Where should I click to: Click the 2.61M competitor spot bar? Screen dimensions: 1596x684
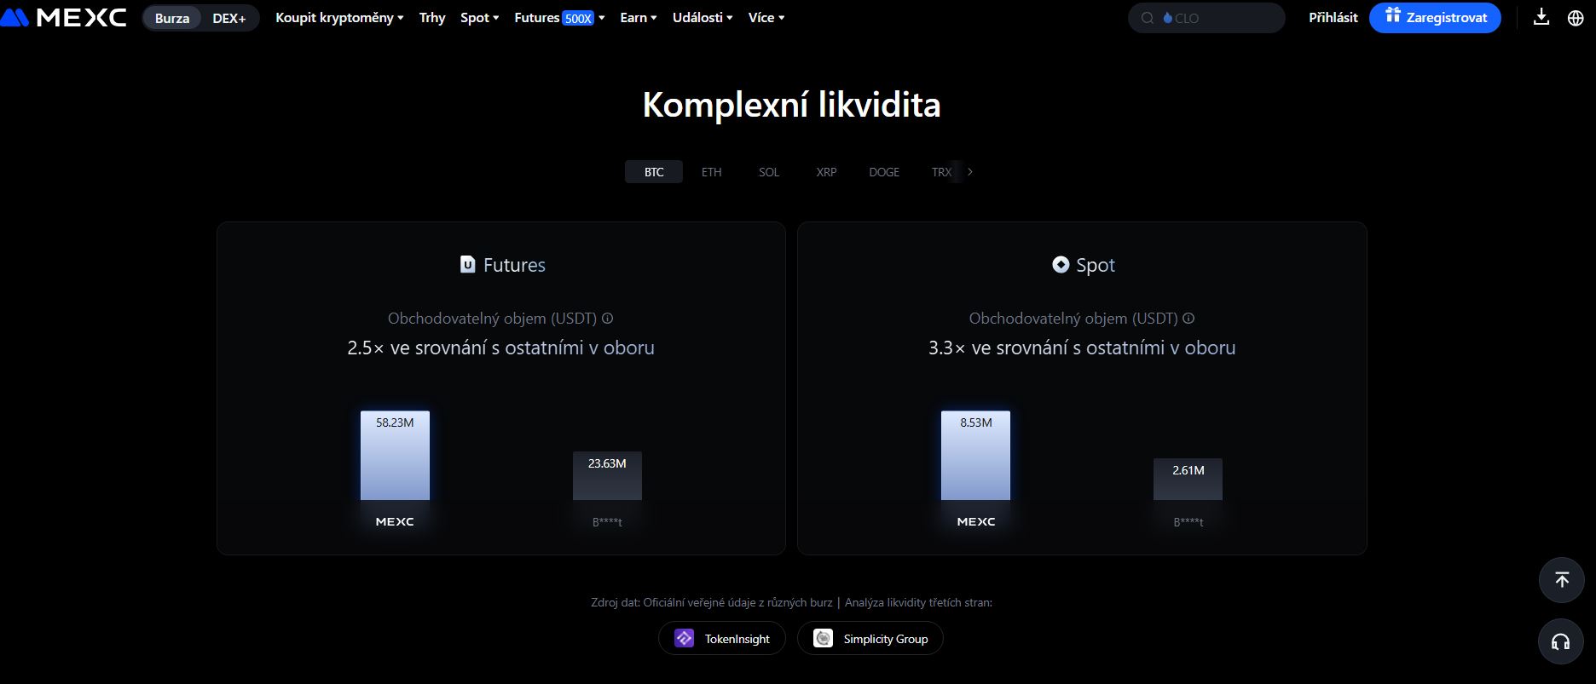pyautogui.click(x=1188, y=480)
